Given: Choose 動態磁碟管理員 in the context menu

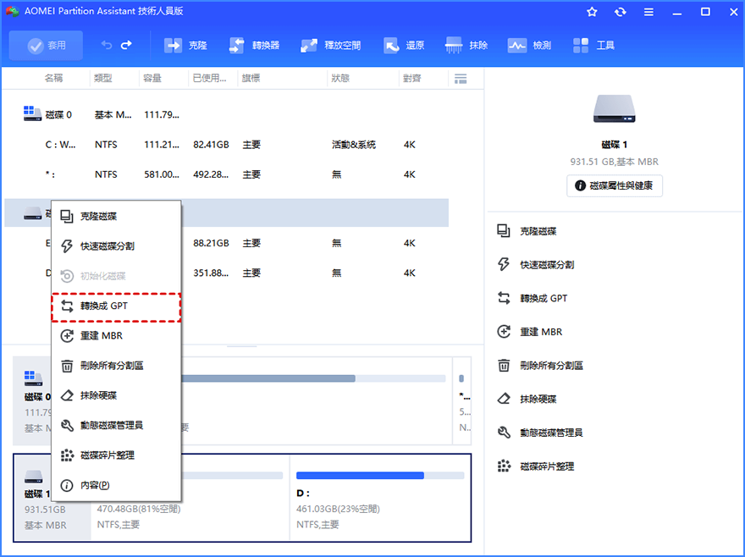Looking at the screenshot, I should [x=116, y=425].
